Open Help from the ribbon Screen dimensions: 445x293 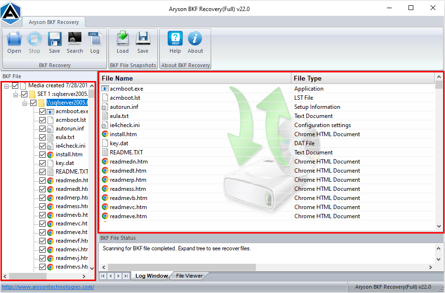[x=175, y=38]
